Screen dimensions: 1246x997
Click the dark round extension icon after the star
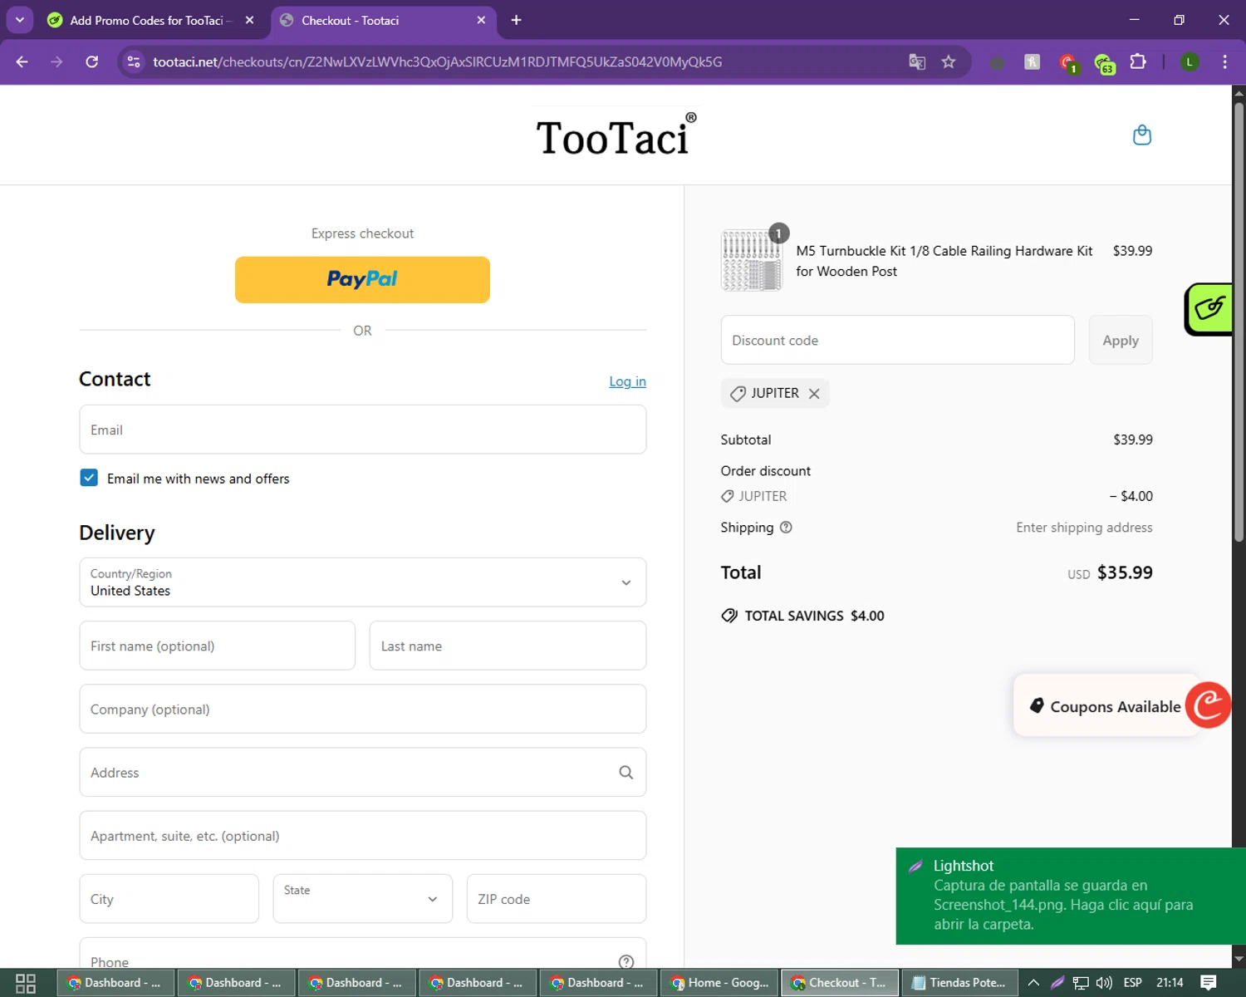[998, 62]
